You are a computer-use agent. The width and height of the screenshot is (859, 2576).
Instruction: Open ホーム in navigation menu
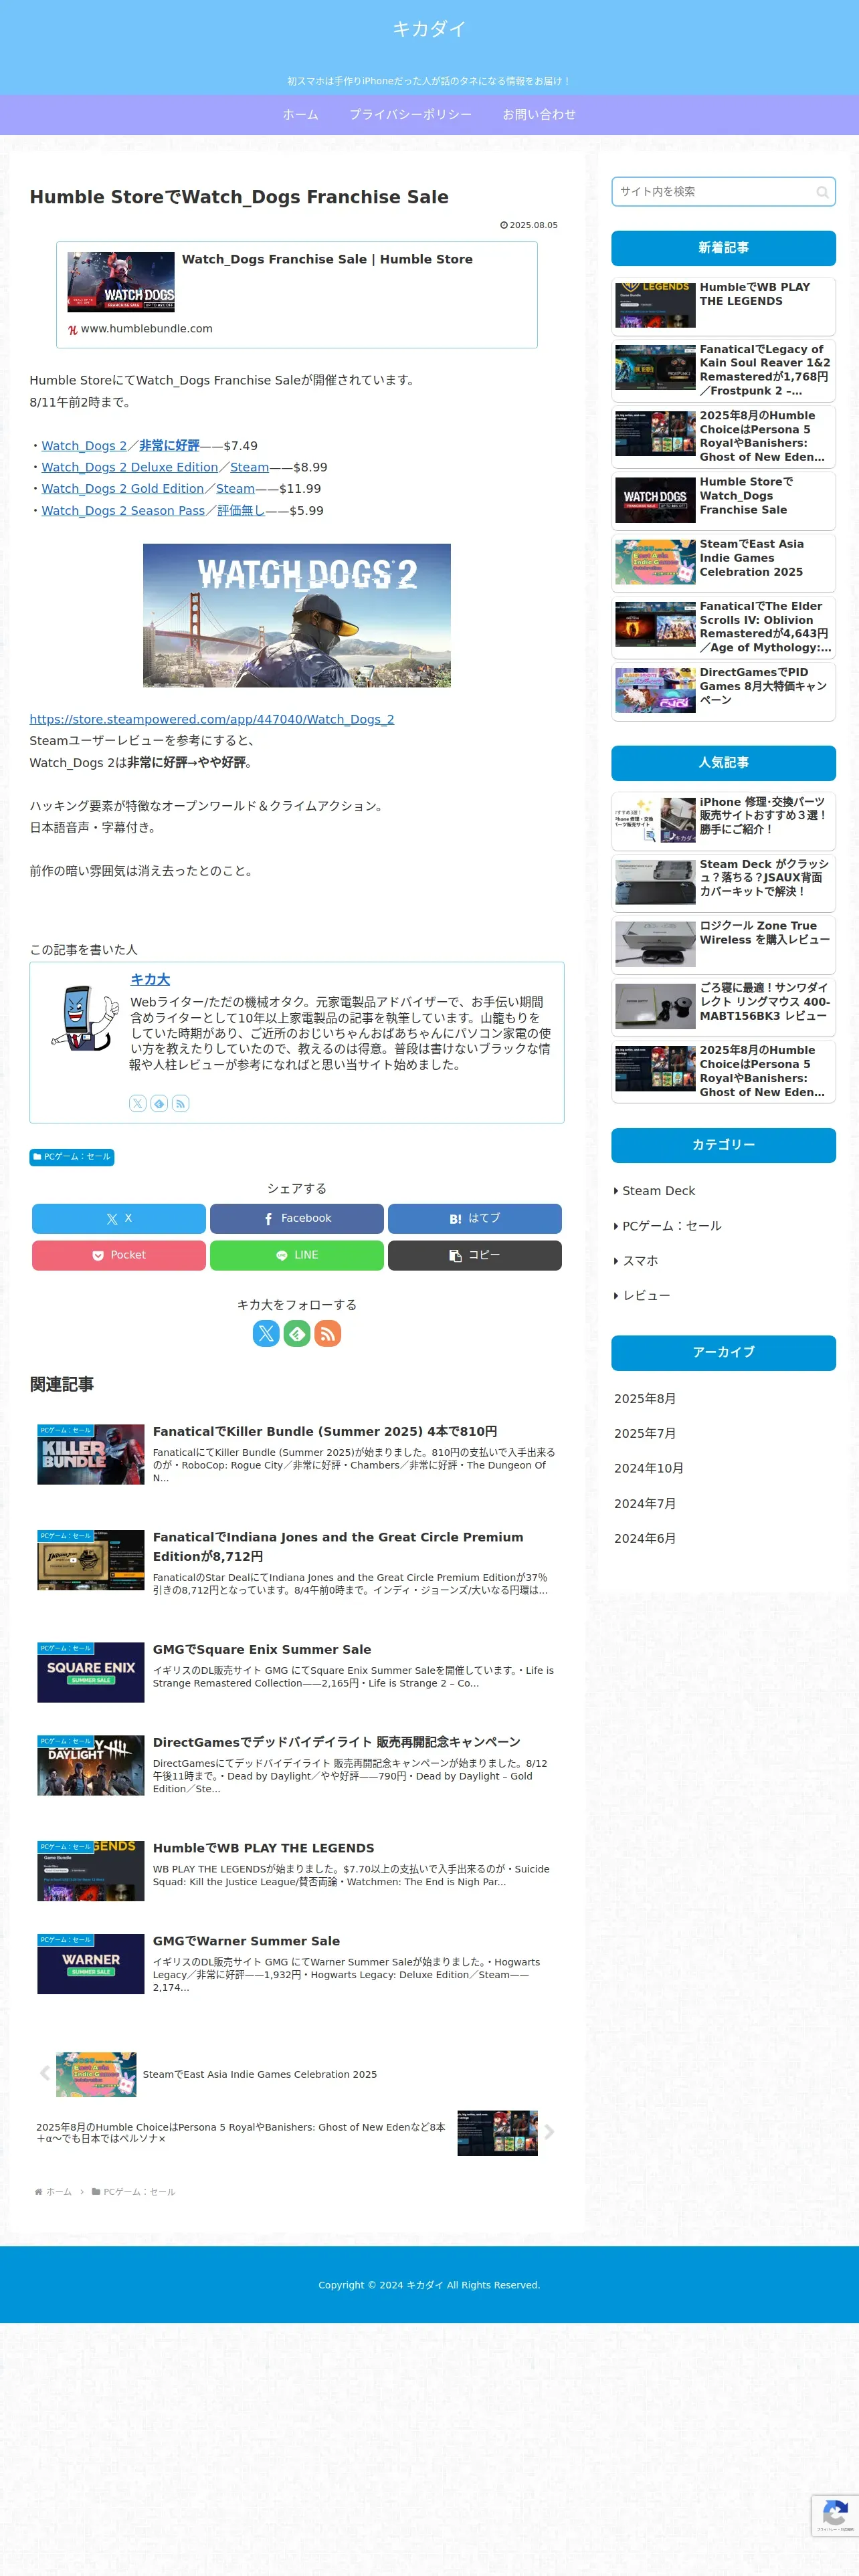point(300,115)
